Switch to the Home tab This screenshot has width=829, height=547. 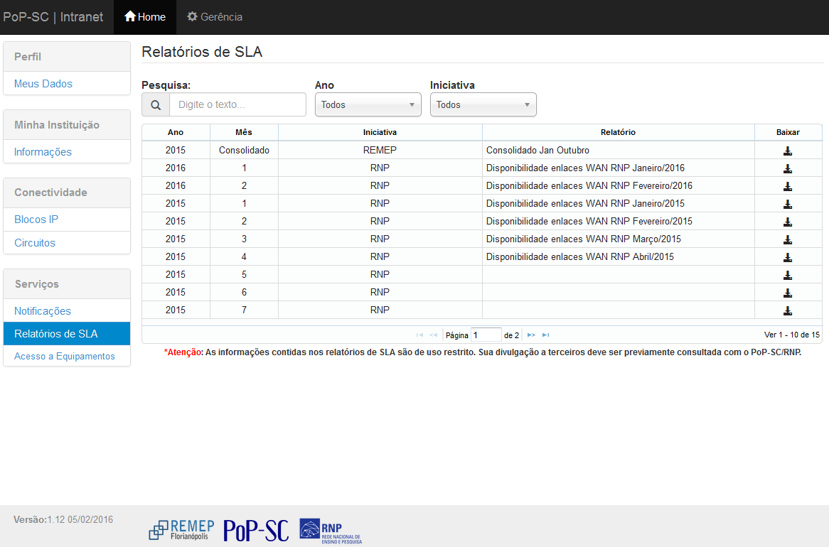pos(144,16)
